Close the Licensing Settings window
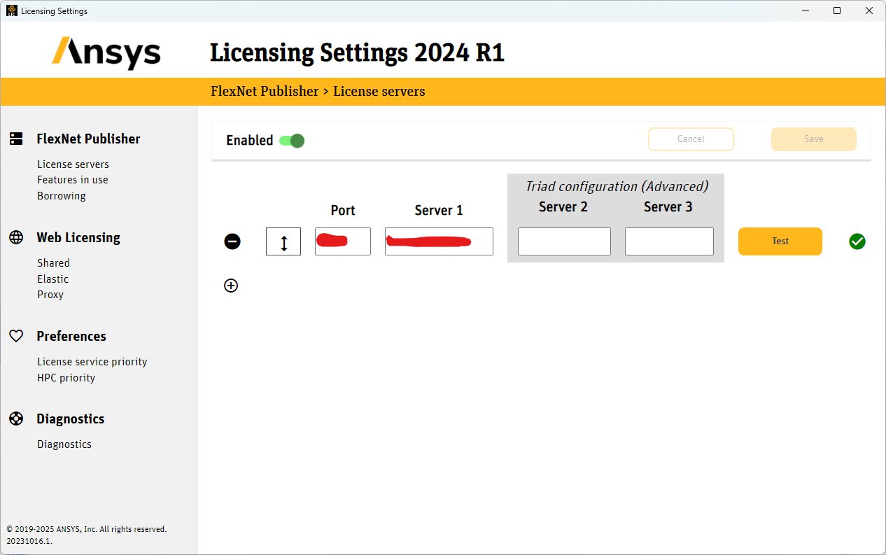886x555 pixels. click(869, 10)
